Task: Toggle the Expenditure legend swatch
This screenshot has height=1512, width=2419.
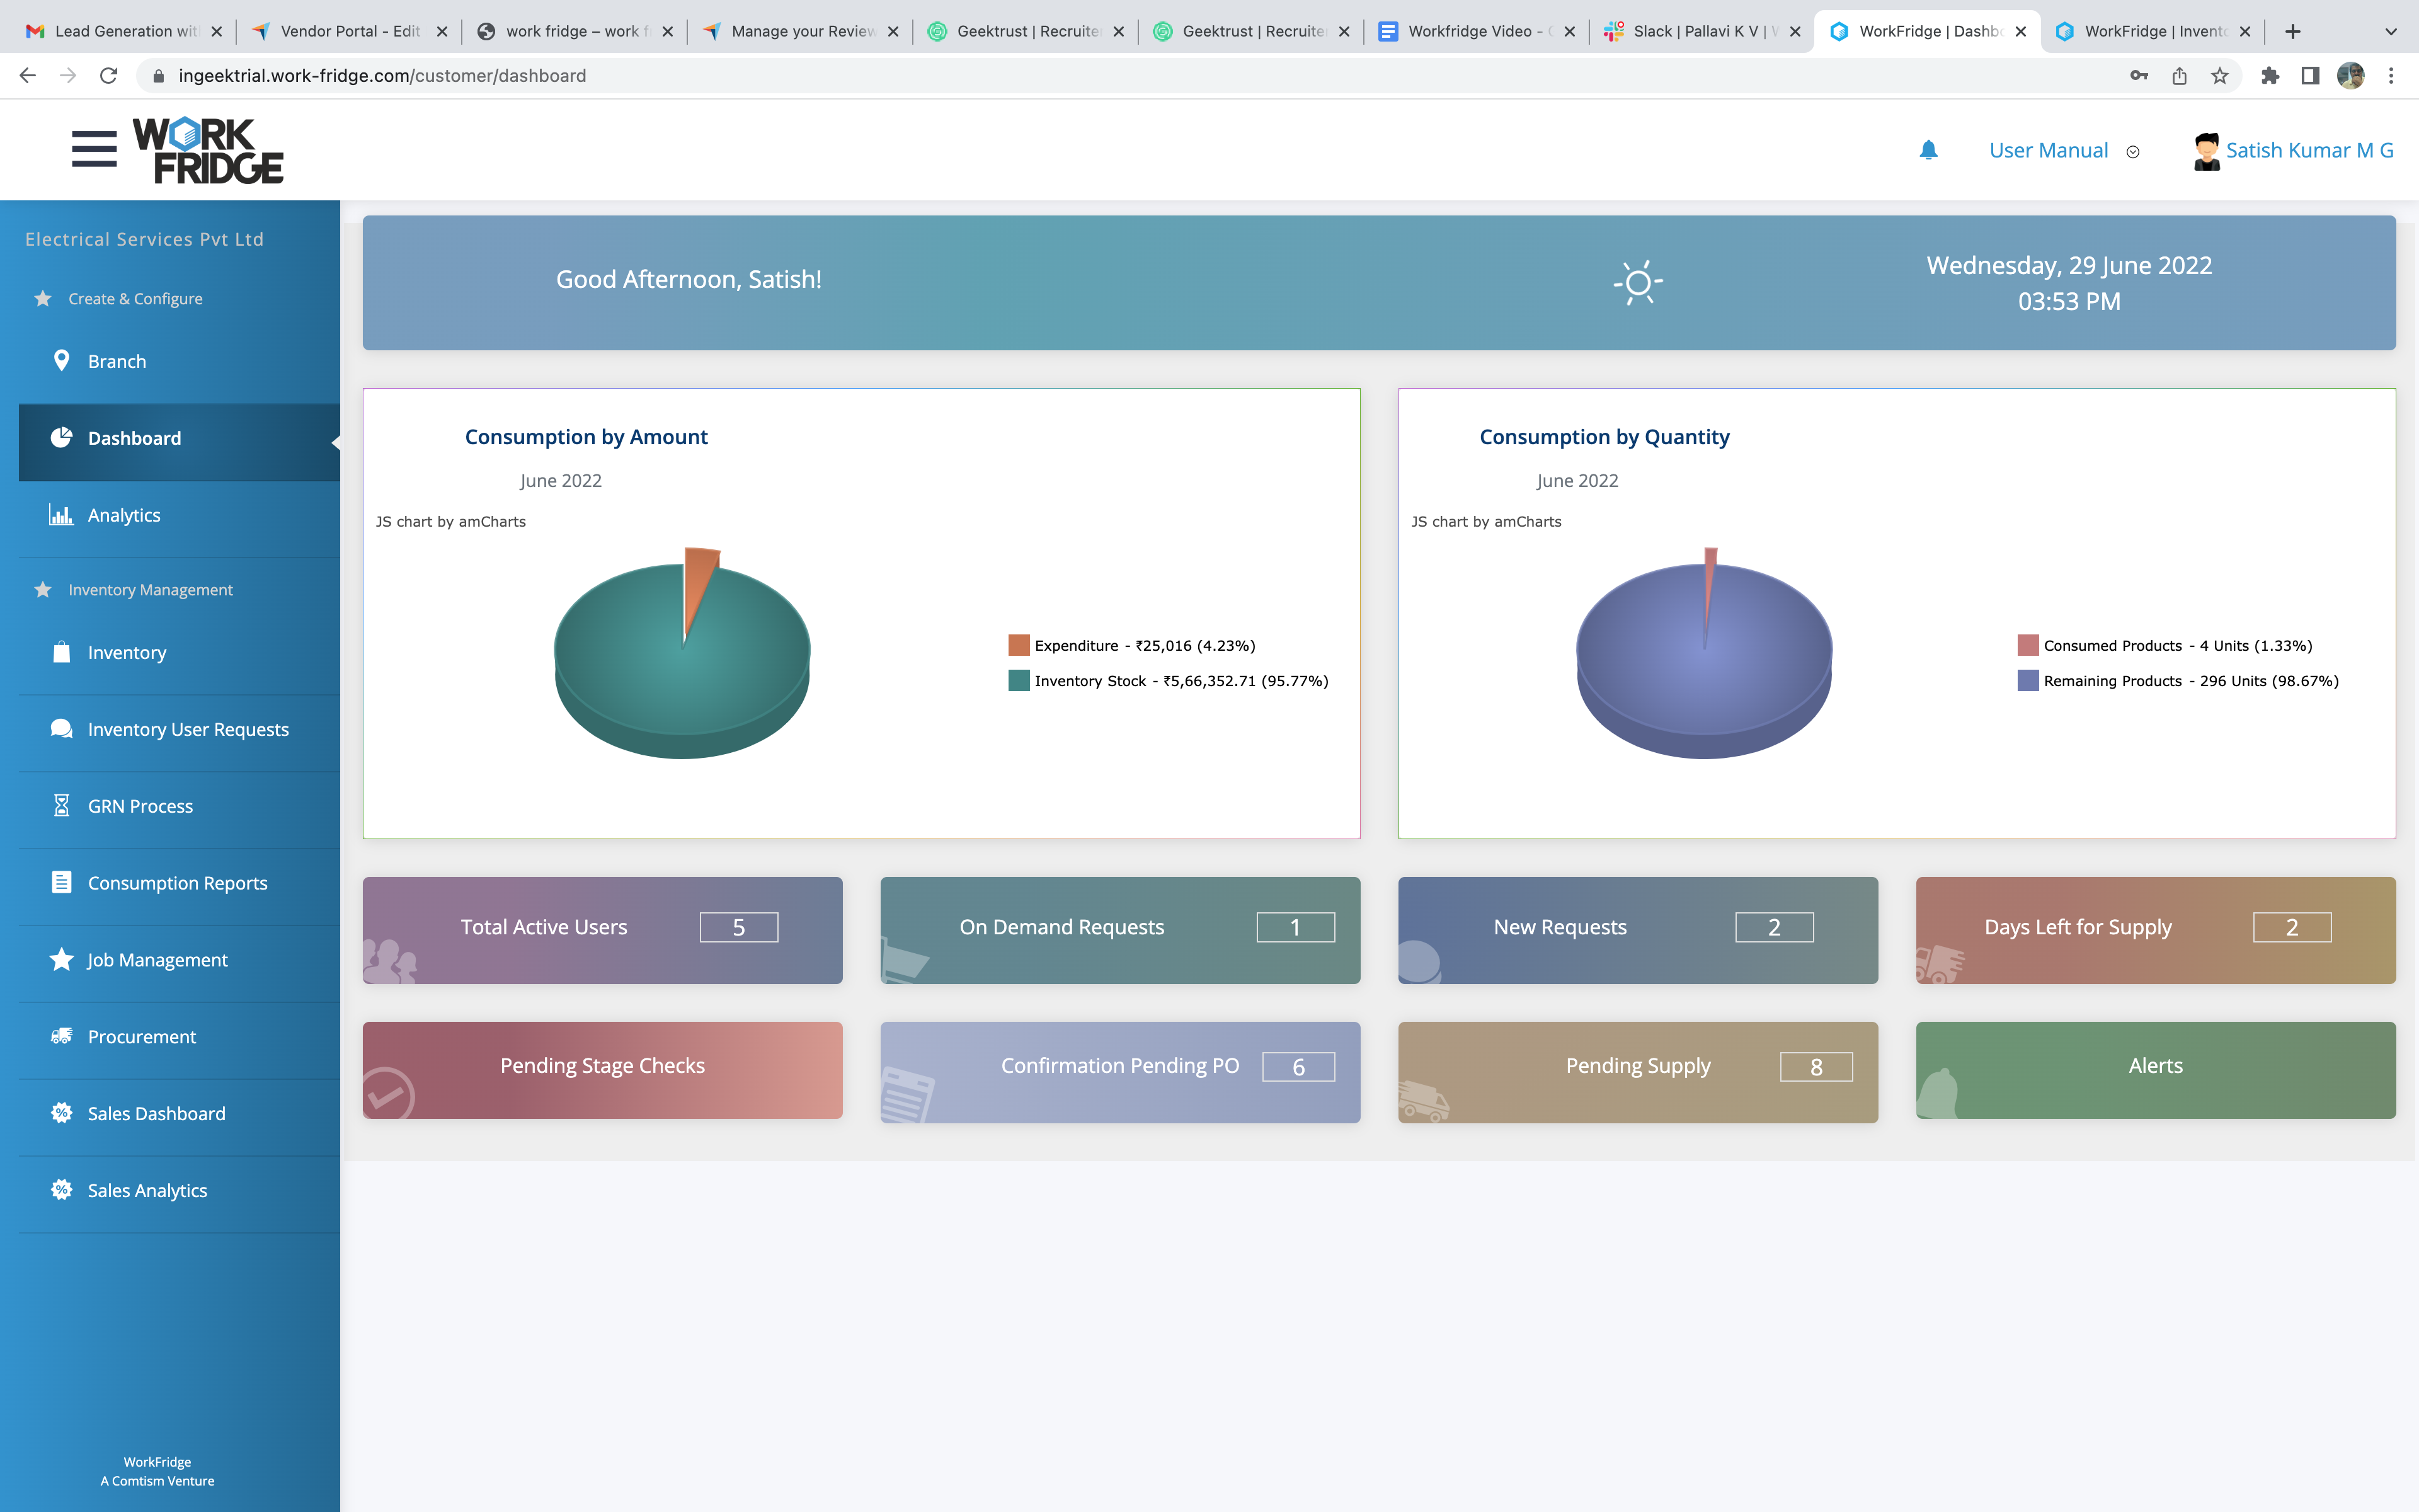Action: pyautogui.click(x=1019, y=645)
